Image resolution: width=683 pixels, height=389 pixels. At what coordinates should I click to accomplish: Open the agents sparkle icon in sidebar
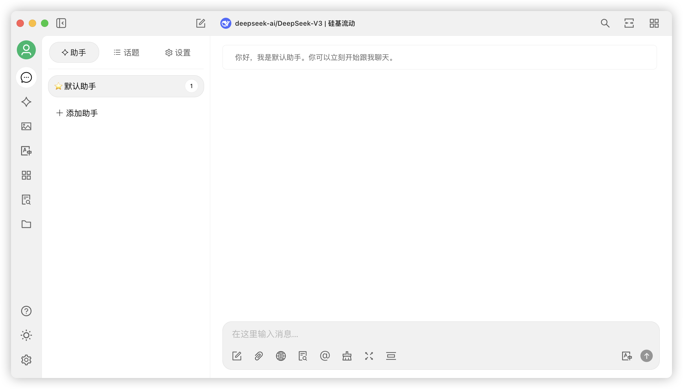(26, 102)
